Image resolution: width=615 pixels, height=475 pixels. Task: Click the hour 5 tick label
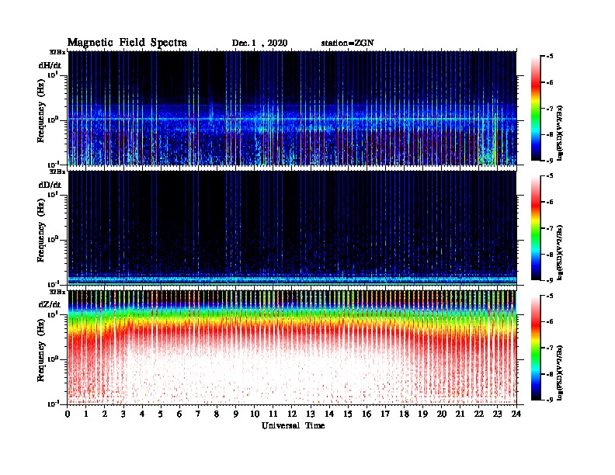(x=161, y=414)
